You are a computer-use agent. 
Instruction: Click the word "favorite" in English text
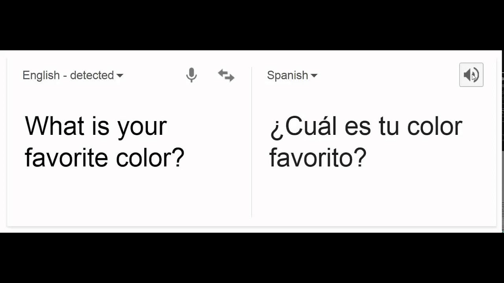66,158
